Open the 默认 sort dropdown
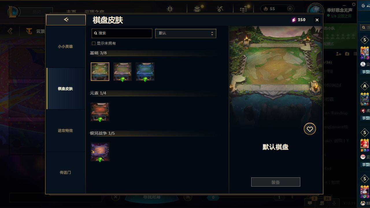The width and height of the screenshot is (370, 208). (186, 33)
